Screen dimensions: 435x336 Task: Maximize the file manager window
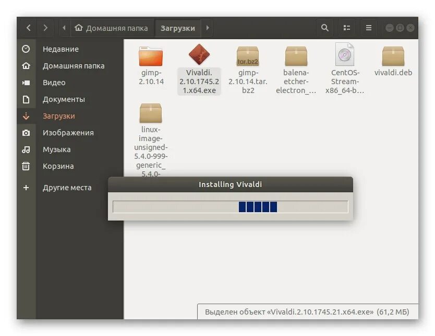click(400, 28)
